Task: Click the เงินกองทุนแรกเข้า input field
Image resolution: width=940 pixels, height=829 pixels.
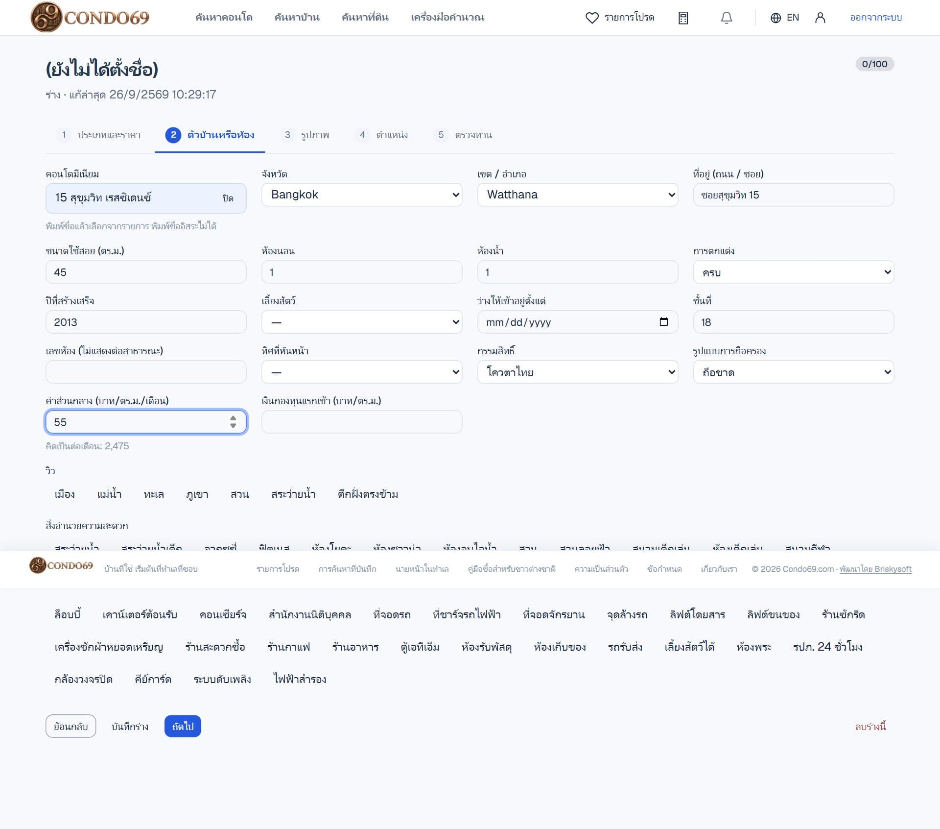Action: click(362, 422)
